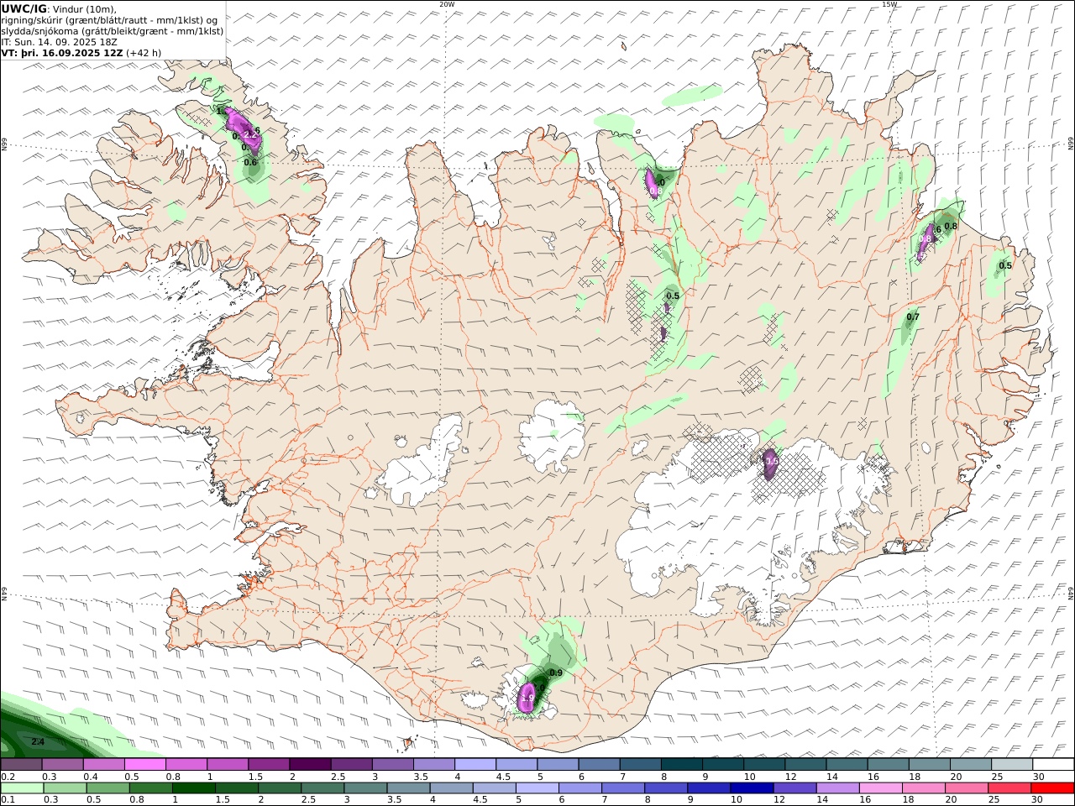Pick lower legend swatch between 0.5 and 0.8
Image resolution: width=1075 pixels, height=806 pixels.
click(x=107, y=788)
